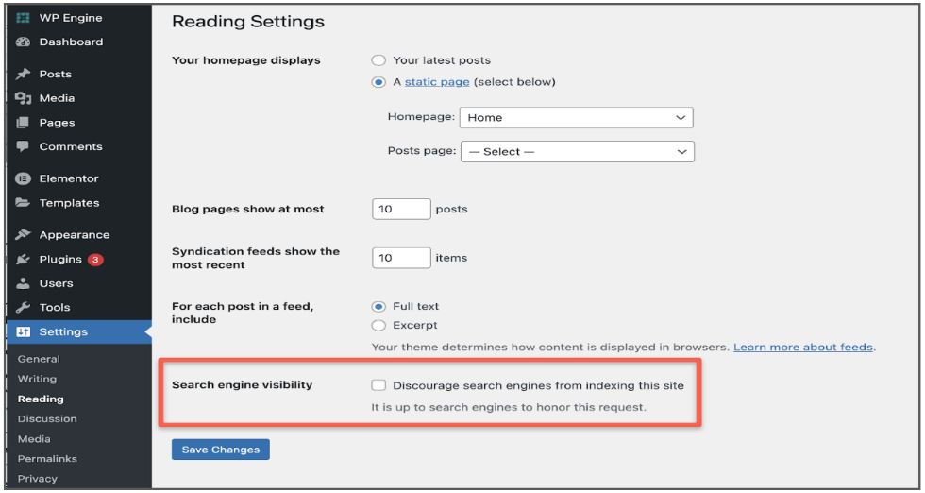Select Your latest posts radio button

pyautogui.click(x=378, y=60)
